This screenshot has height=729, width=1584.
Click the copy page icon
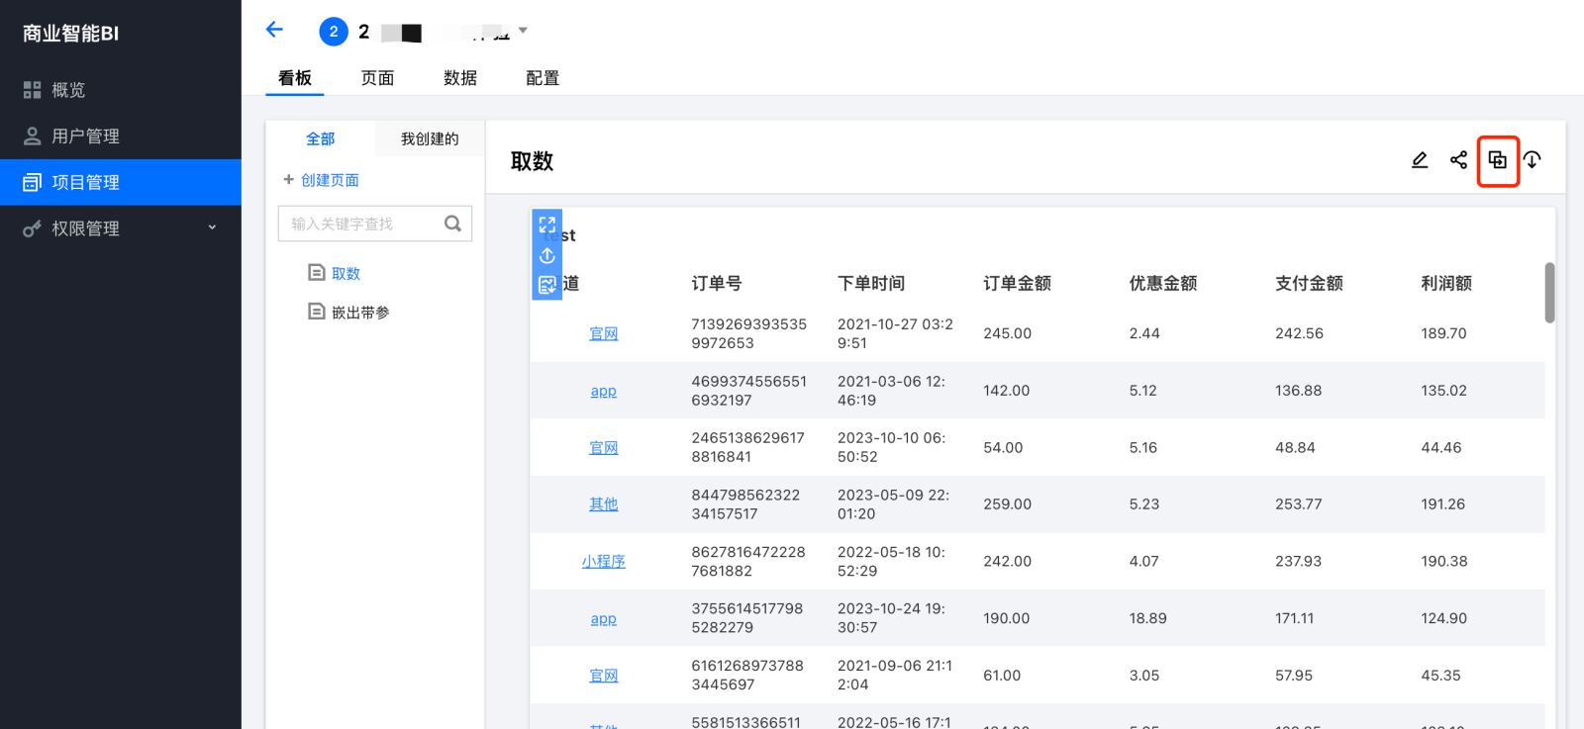click(1497, 160)
